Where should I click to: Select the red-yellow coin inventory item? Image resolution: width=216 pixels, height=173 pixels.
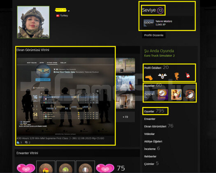46,167
